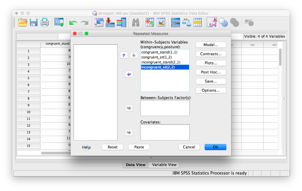
Task: Open Help for Repeated Measures
Action: (x=86, y=148)
